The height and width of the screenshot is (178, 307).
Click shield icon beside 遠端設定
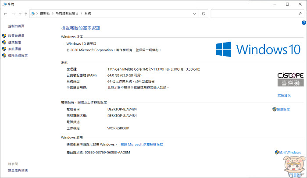click(x=4, y=43)
